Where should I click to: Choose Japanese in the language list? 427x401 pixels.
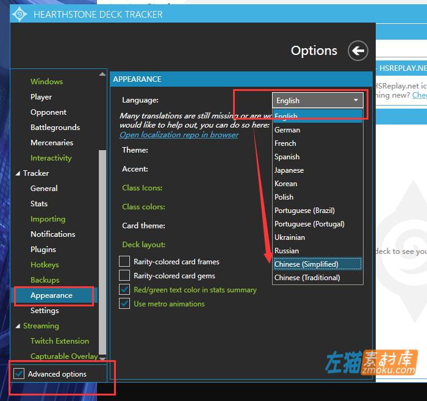289,170
